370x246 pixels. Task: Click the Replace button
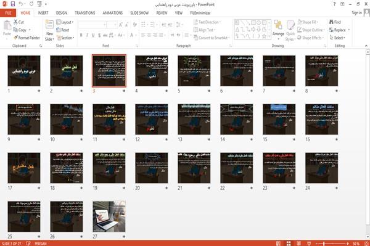click(x=339, y=30)
